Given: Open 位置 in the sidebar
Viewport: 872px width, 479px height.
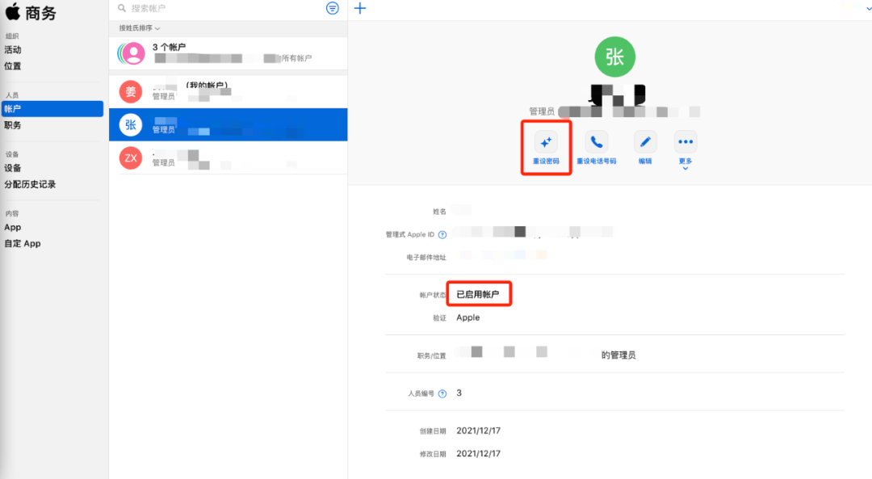Looking at the screenshot, I should point(13,65).
